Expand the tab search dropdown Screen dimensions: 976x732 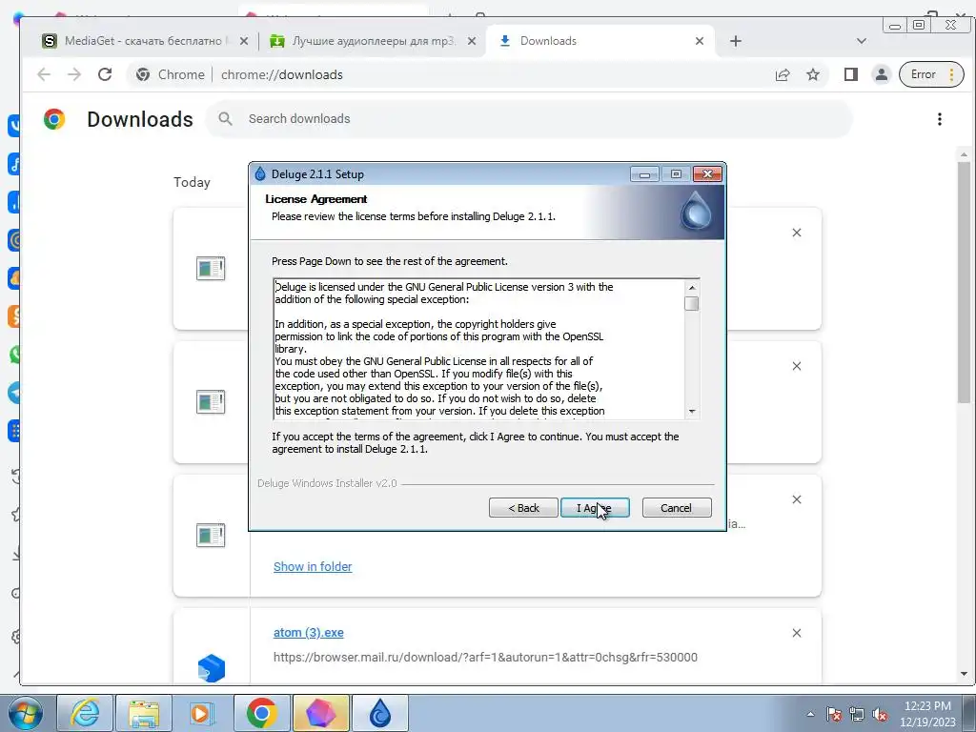[x=862, y=41]
